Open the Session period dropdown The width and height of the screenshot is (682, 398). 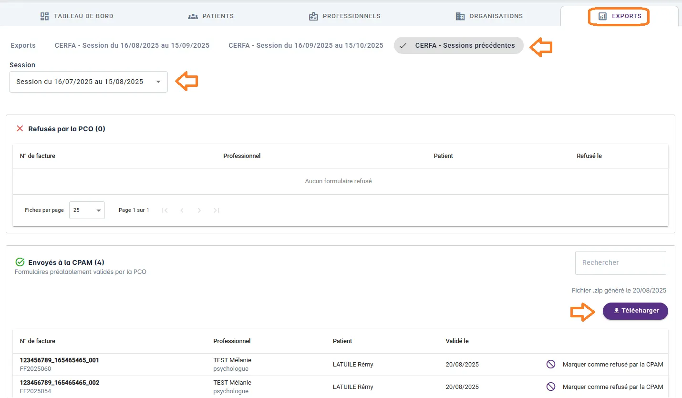coord(88,82)
